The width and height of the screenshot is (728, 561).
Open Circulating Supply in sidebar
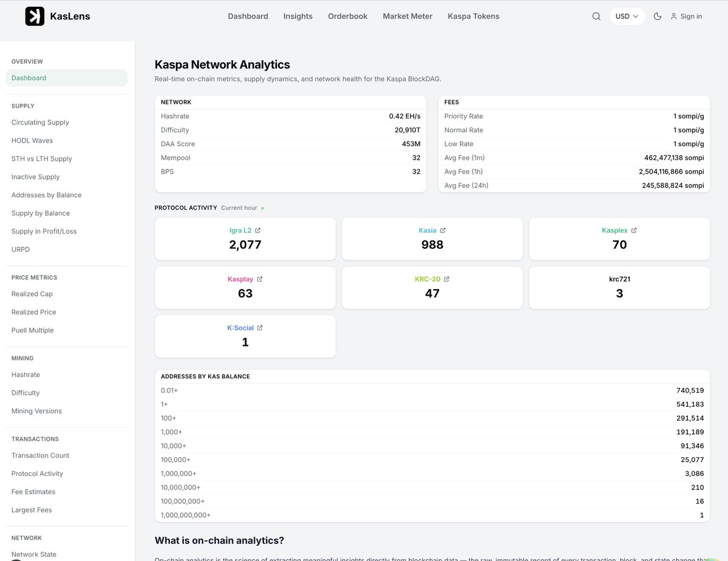[40, 122]
